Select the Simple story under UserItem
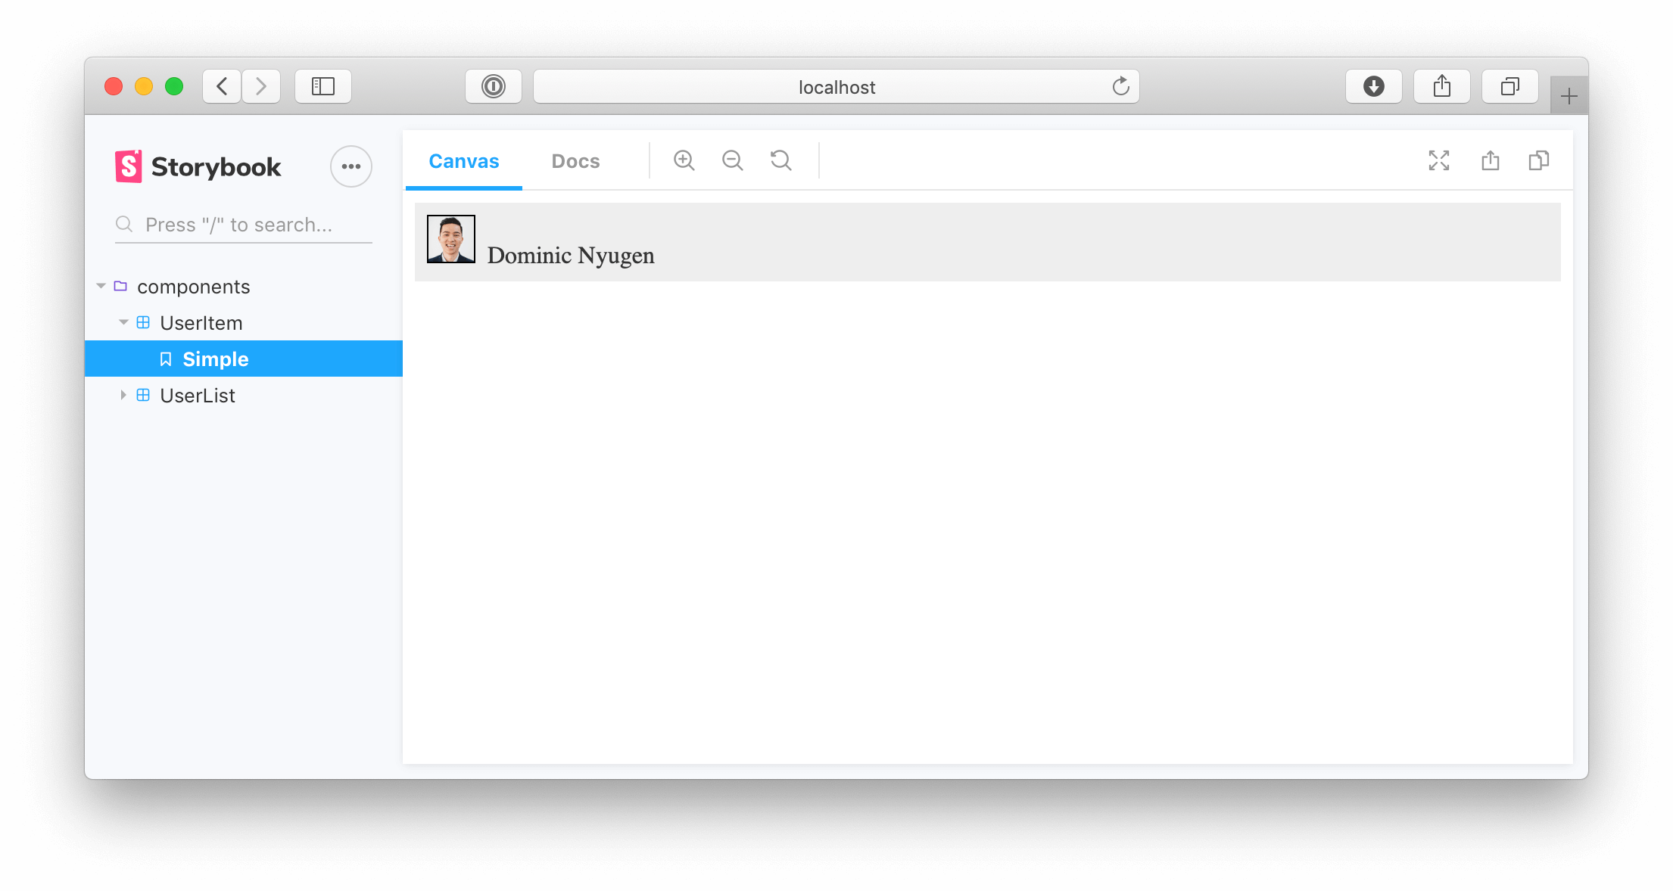 tap(216, 359)
